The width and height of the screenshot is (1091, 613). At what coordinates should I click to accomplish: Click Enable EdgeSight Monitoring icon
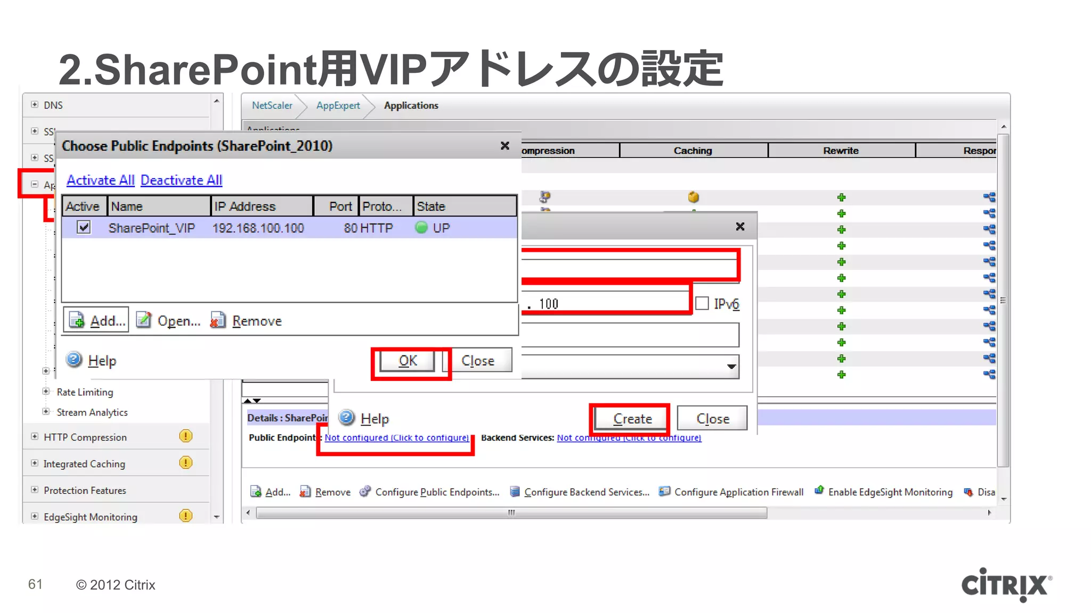click(819, 491)
